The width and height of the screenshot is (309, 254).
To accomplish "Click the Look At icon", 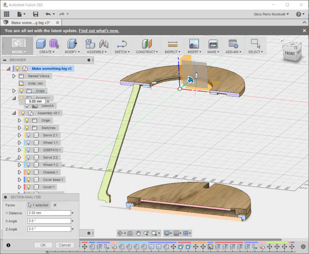I will [130, 233].
